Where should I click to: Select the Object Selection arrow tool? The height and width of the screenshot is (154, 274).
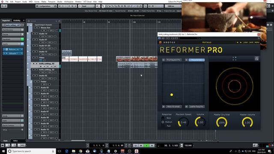click(103, 6)
